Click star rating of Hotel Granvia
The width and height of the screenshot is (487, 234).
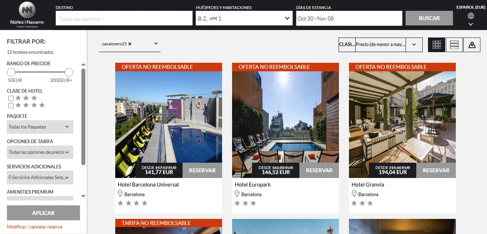tap(362, 203)
